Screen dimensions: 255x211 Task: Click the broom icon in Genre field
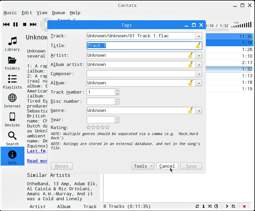pyautogui.click(x=190, y=110)
